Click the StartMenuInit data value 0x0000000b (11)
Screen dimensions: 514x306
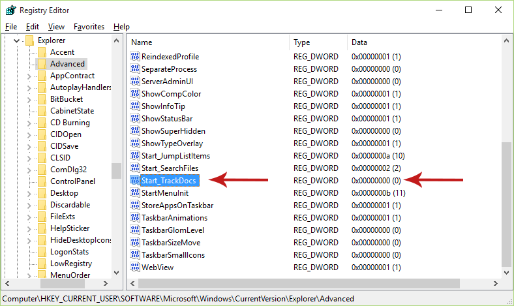click(x=378, y=193)
